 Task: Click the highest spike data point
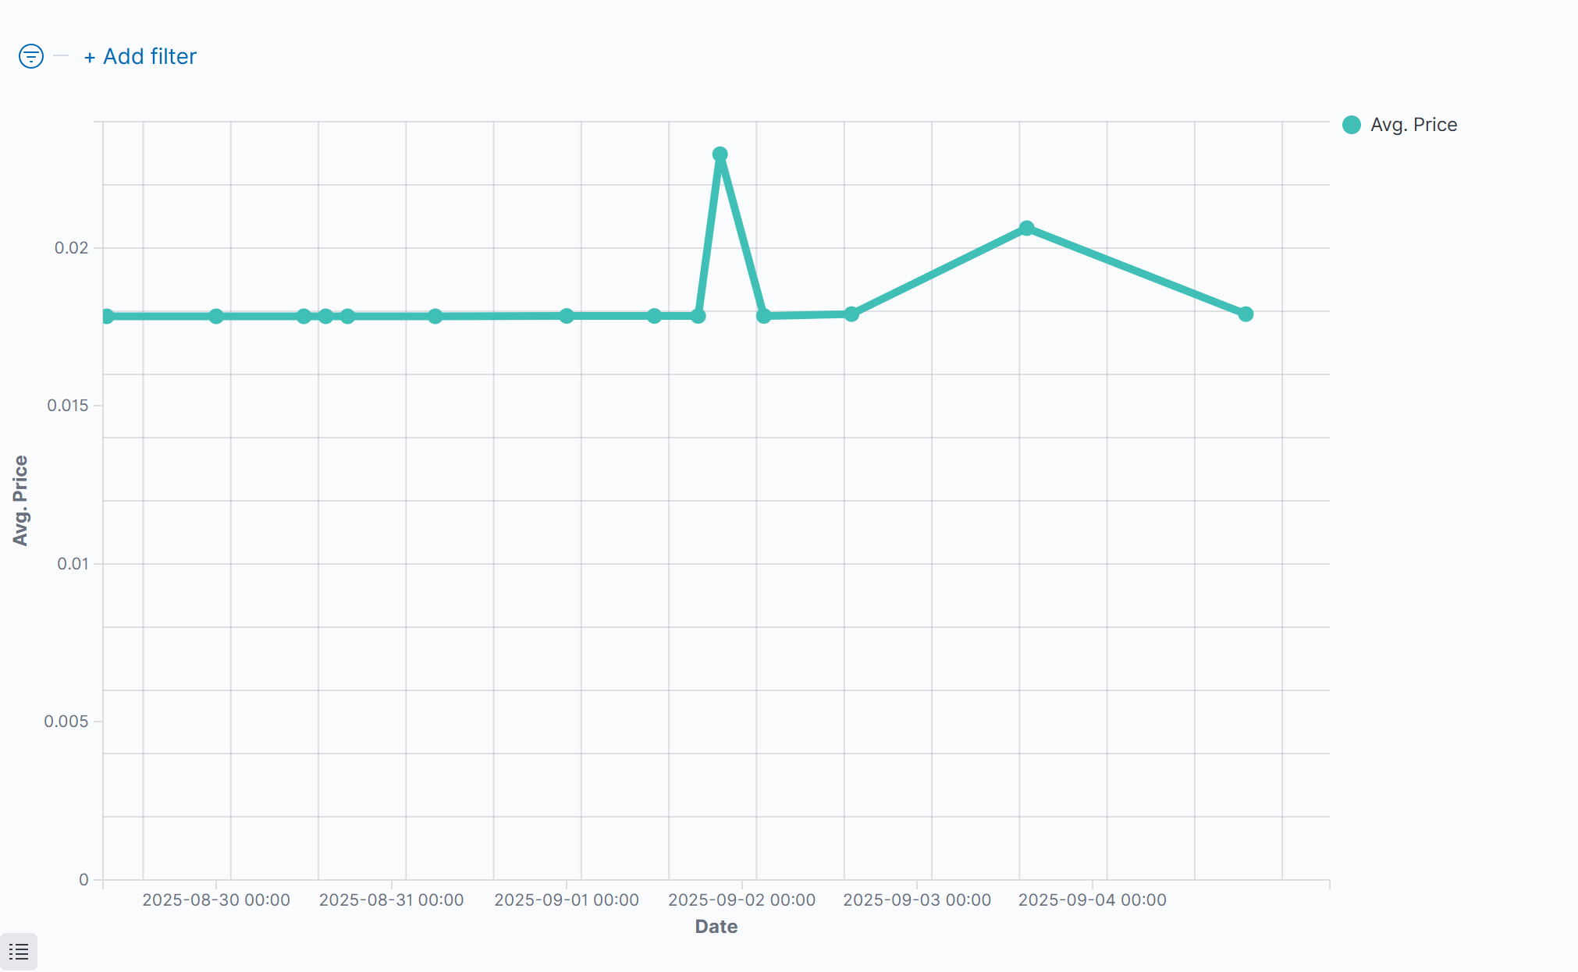point(720,154)
